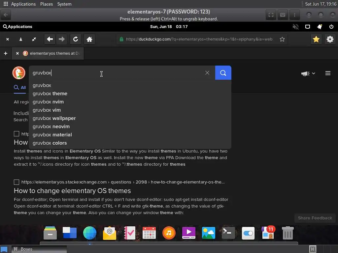This screenshot has height=253, width=338.
Task: Open the notifications bell indicator
Action: pos(320,27)
